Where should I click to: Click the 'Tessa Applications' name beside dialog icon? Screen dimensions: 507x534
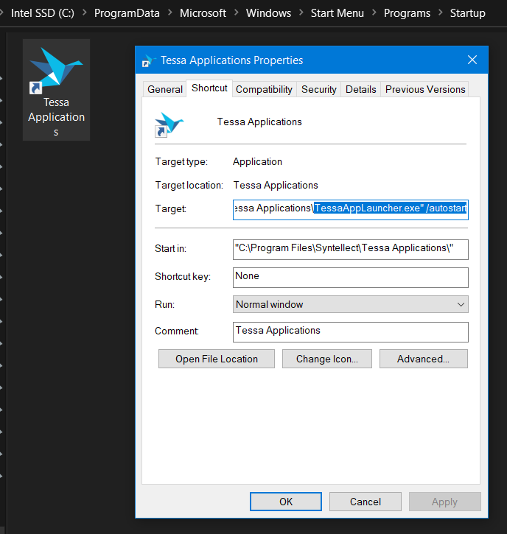[259, 122]
